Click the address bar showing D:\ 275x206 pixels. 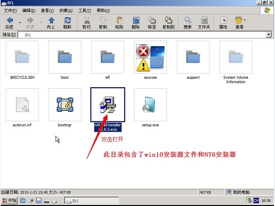(142, 35)
